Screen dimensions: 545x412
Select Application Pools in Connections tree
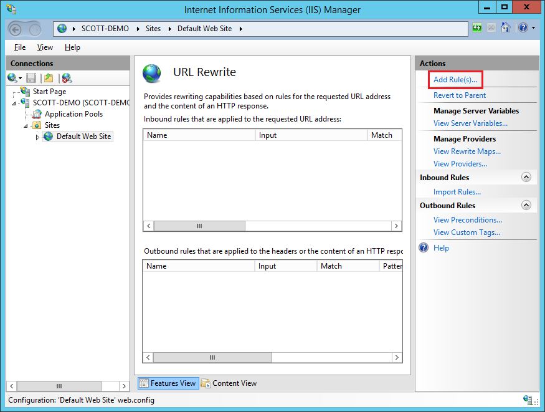point(73,114)
